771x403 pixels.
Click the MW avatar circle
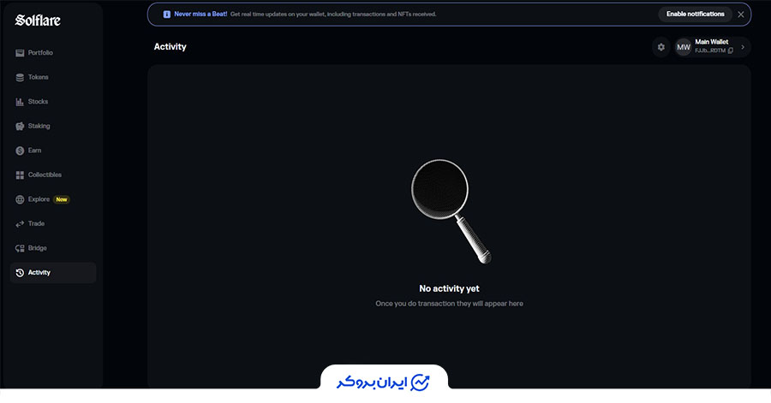(x=684, y=47)
